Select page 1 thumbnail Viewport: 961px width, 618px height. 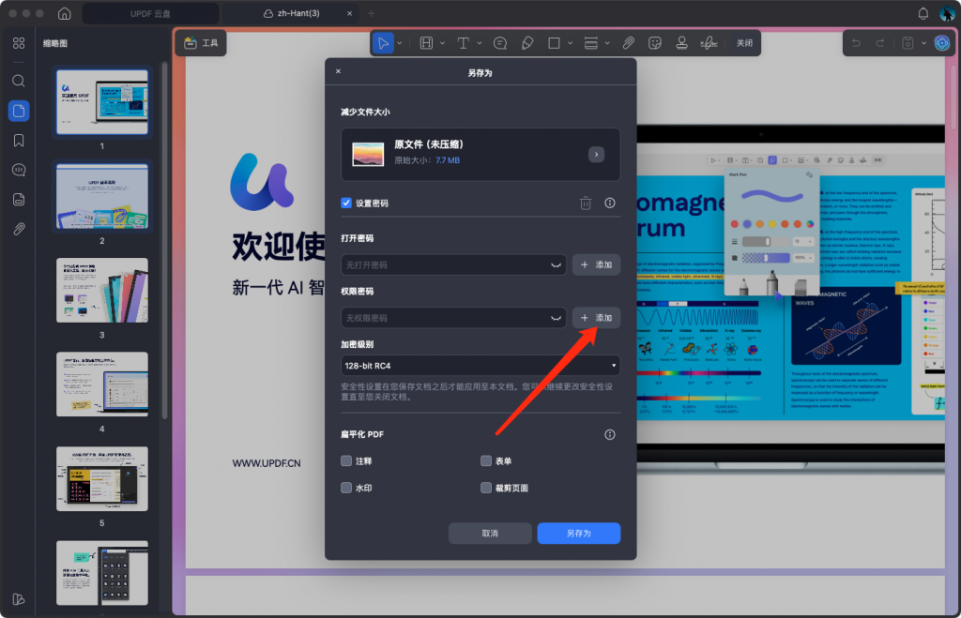101,101
